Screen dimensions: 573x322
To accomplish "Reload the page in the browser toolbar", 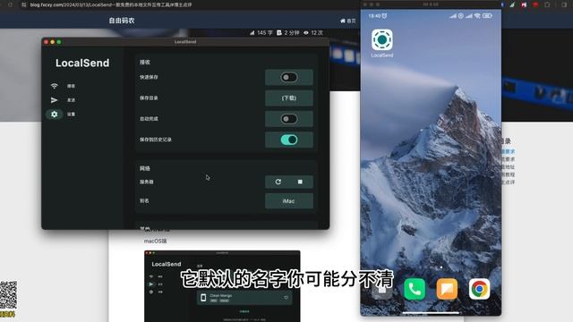I will [x=10, y=4].
